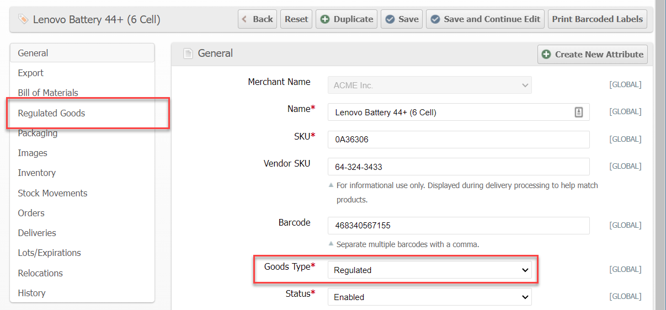Click the document icon in General header
666x310 pixels.
188,54
